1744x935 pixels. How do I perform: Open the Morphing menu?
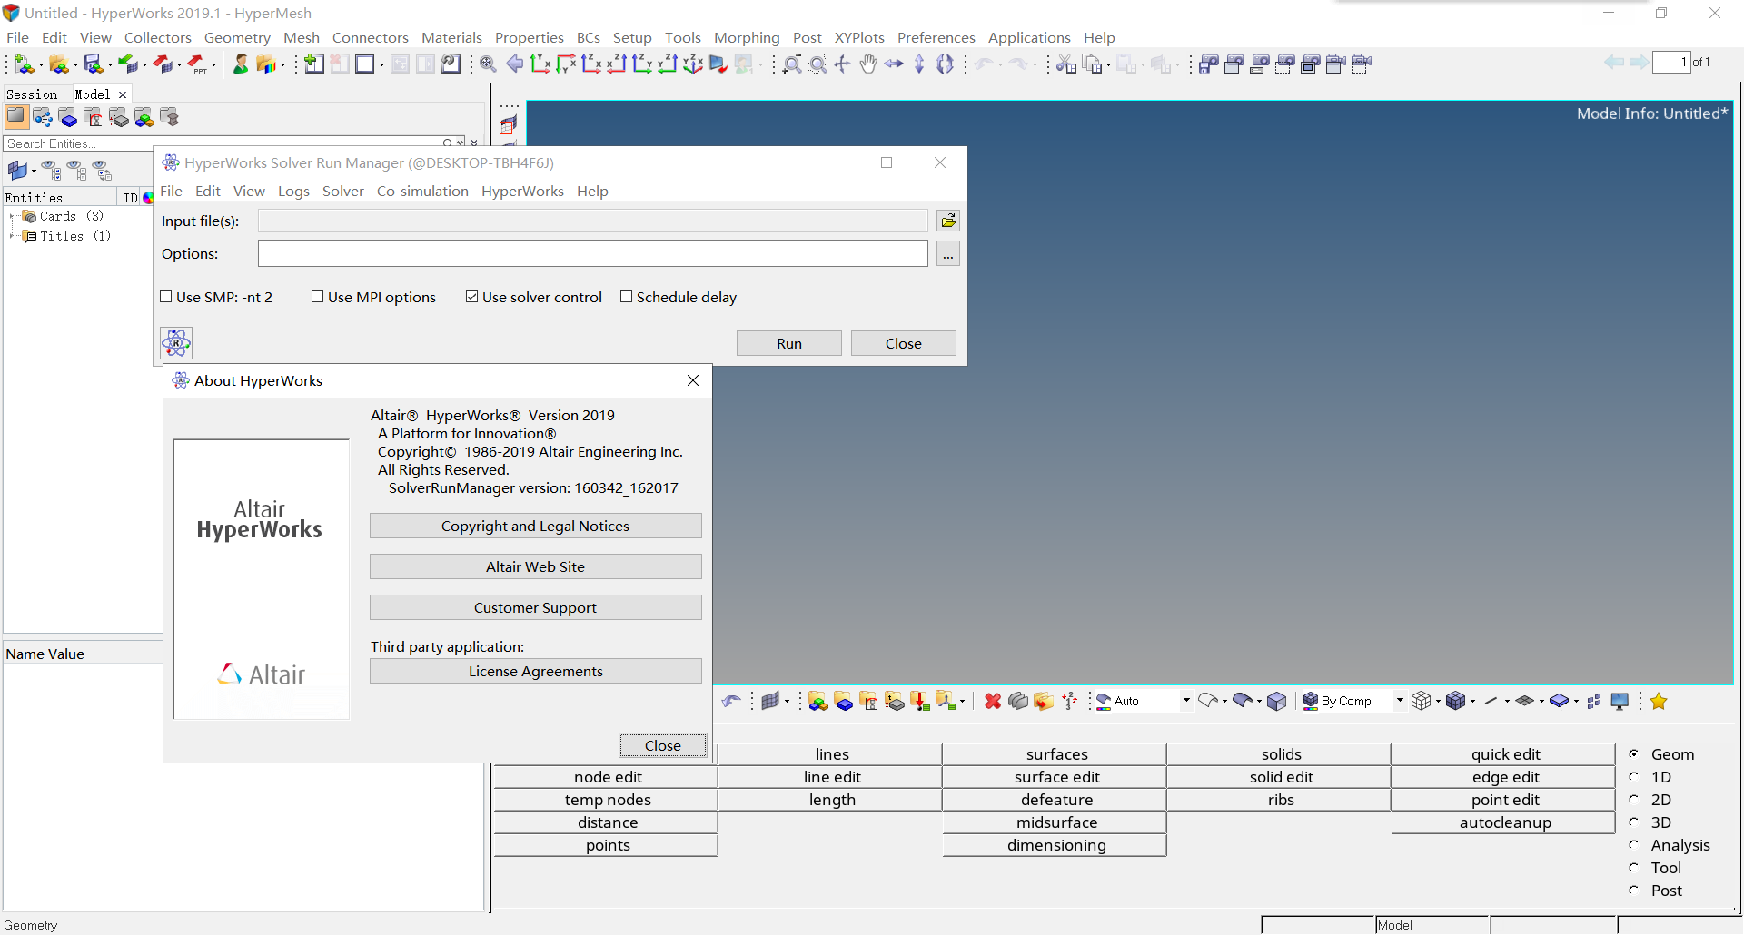pos(747,37)
